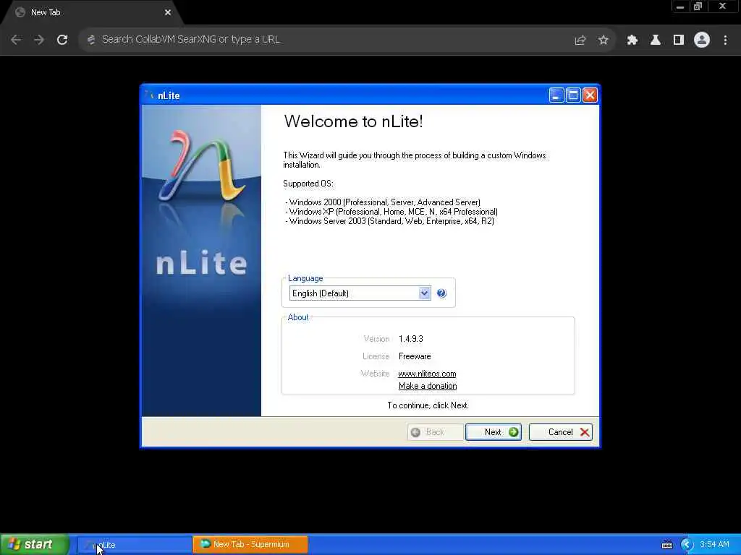
Task: Click the browser back arrow
Action: 16,40
